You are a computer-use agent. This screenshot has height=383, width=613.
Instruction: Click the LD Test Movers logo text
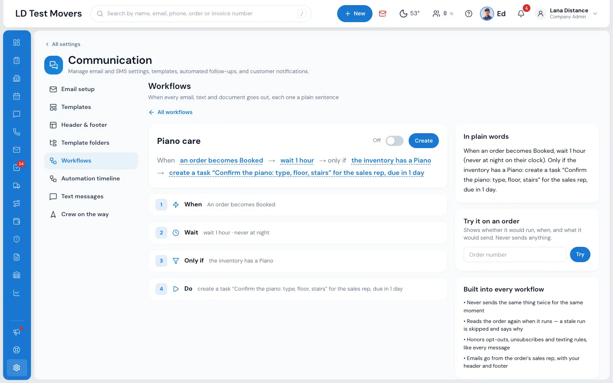pos(49,14)
